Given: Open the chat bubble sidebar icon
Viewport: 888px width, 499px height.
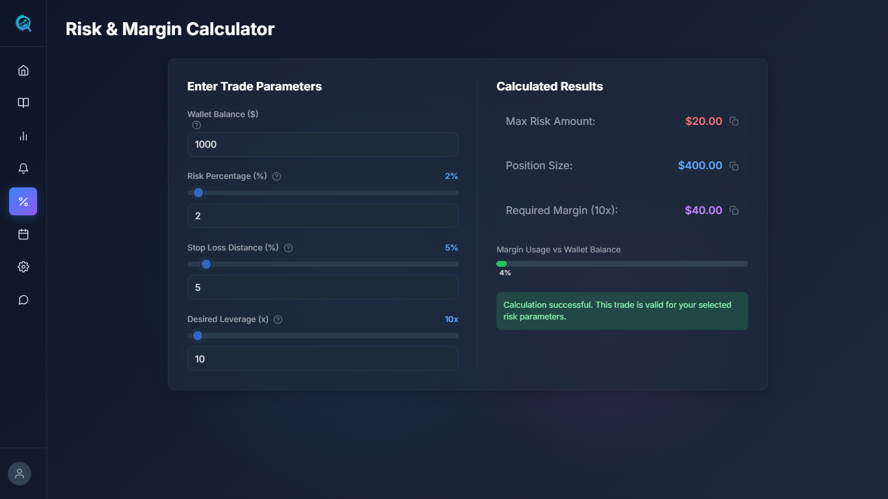Looking at the screenshot, I should pos(23,300).
